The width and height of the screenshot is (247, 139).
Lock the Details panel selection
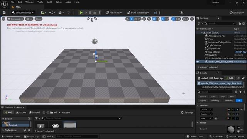[243, 78]
